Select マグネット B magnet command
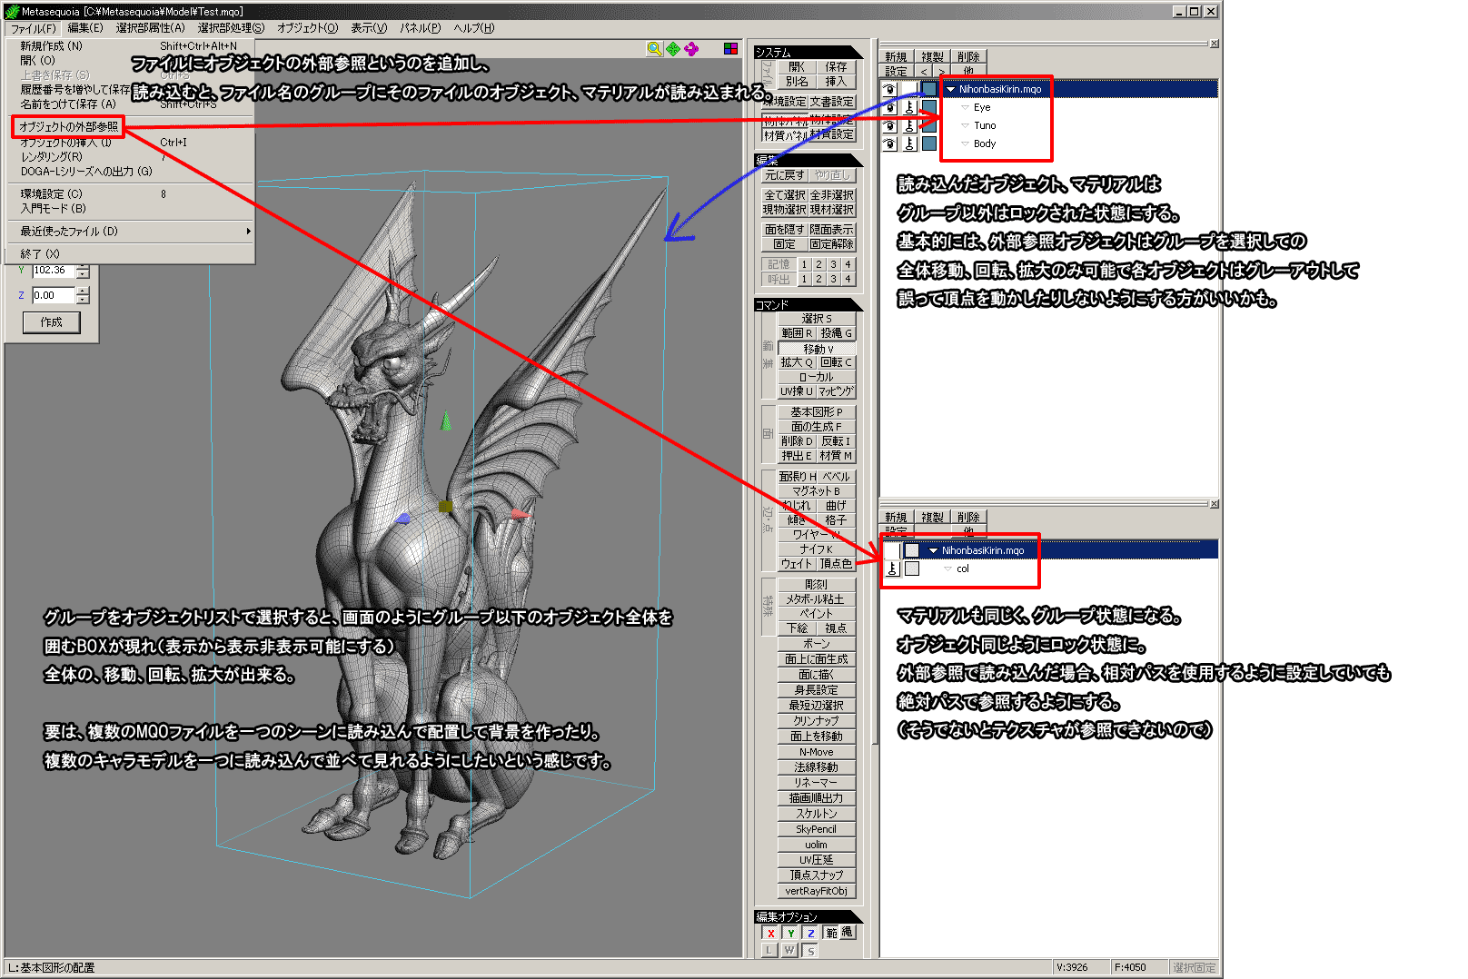1468x979 pixels. coord(817,491)
